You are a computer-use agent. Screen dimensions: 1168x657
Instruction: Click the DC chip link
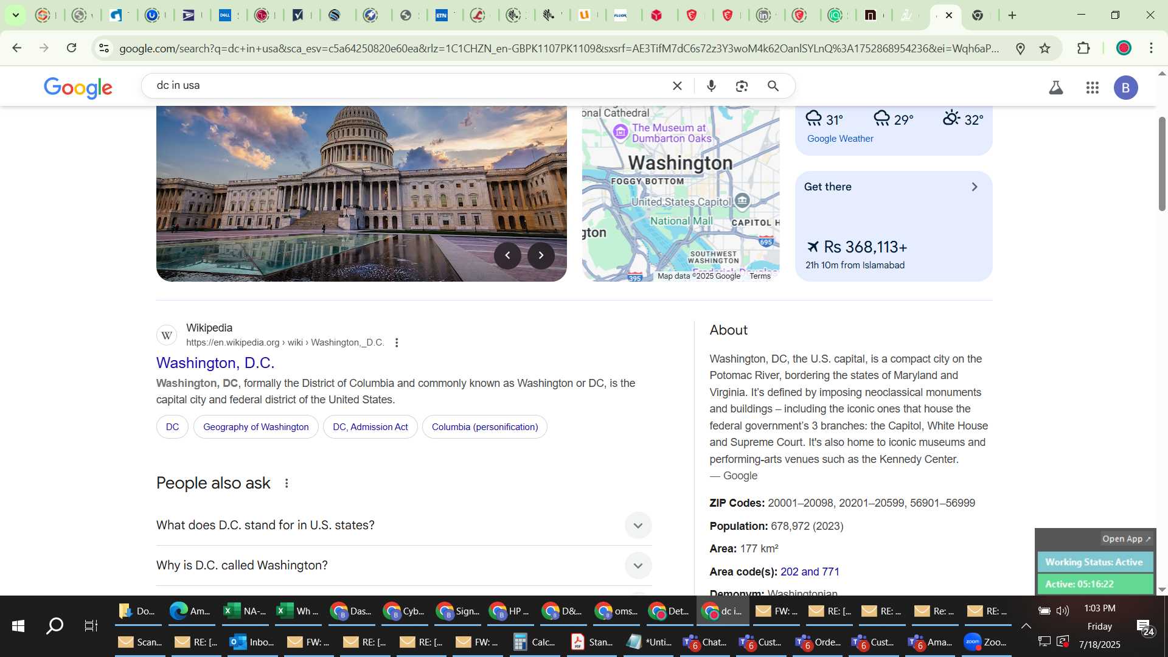[172, 427]
